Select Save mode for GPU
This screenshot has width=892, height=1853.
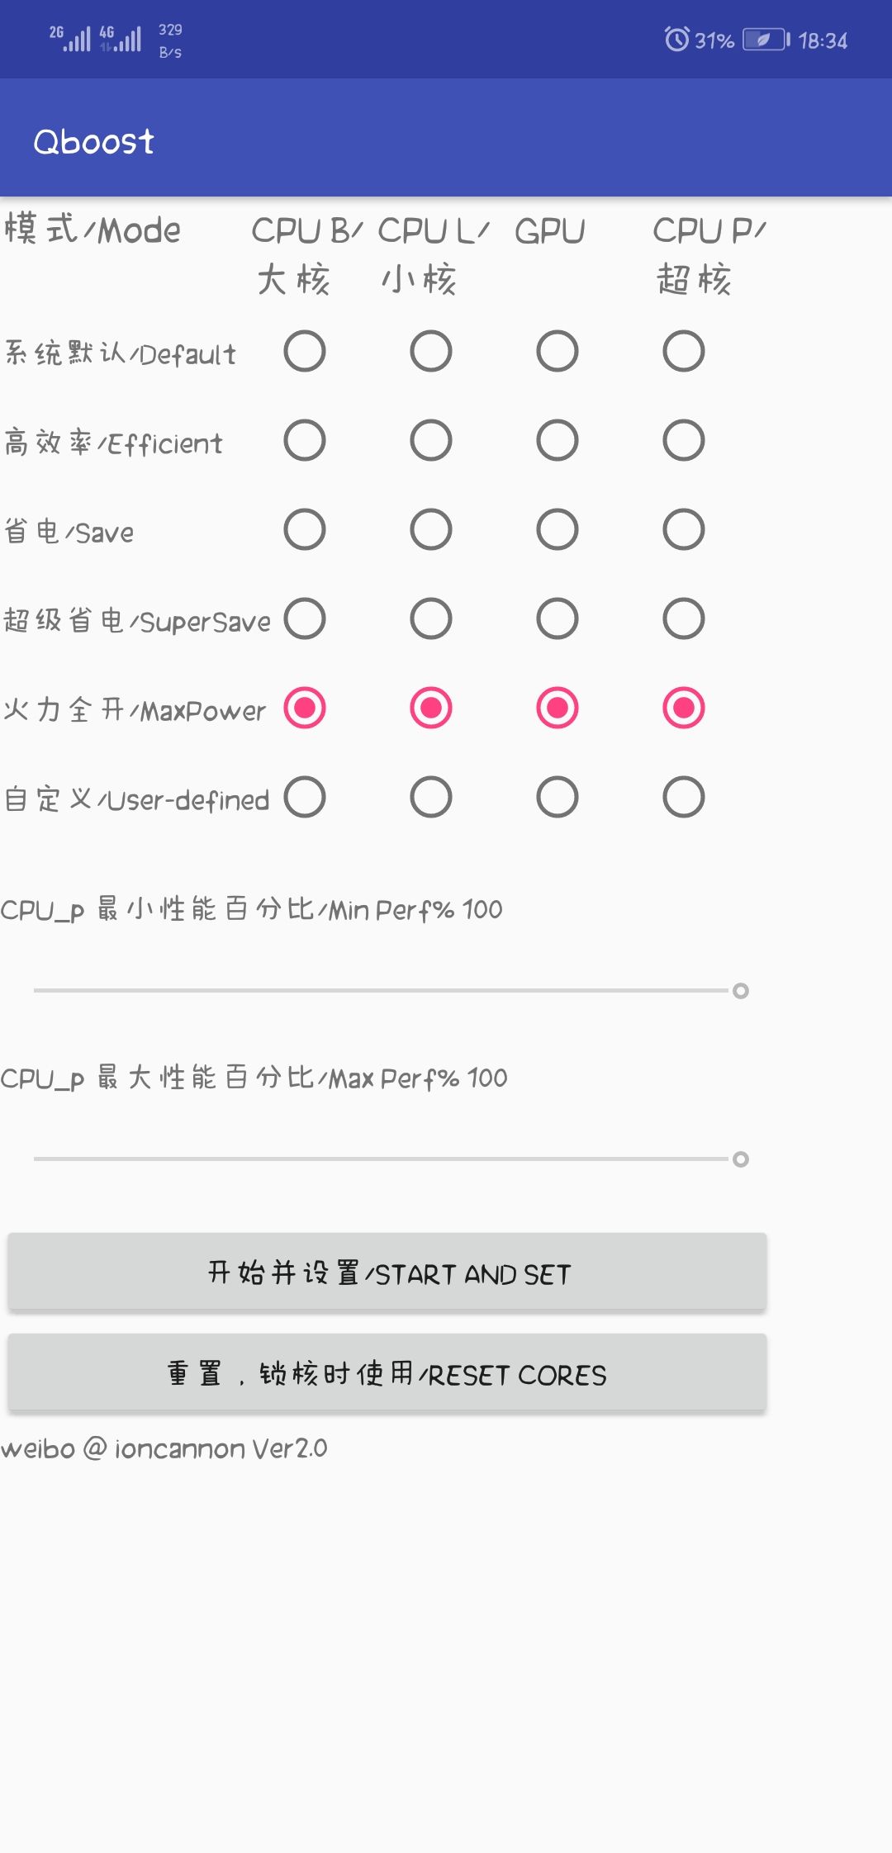pos(557,529)
